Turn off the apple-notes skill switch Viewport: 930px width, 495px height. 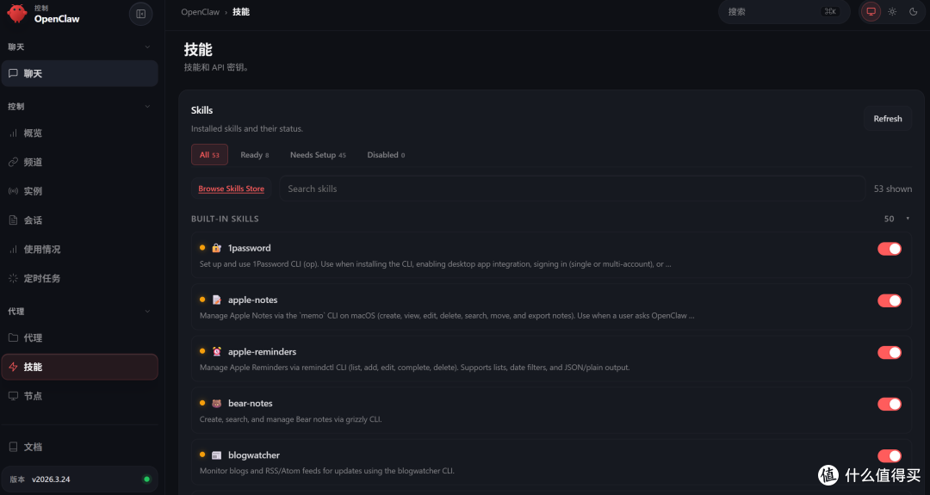pos(889,300)
